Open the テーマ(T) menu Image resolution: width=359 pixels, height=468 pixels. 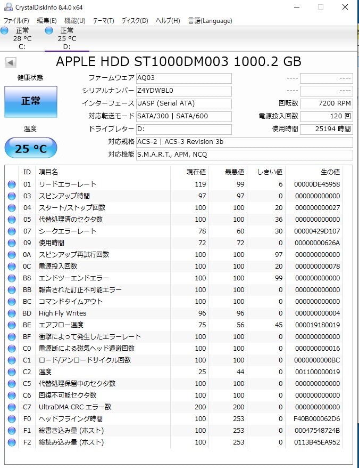(103, 21)
